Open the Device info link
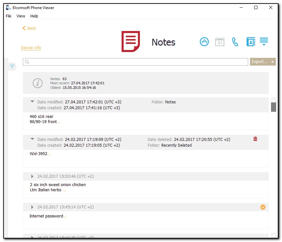 tap(31, 48)
